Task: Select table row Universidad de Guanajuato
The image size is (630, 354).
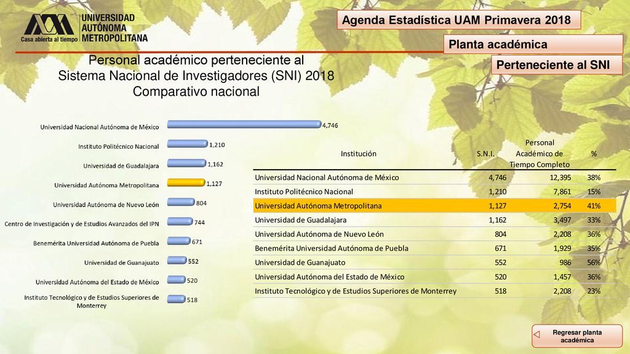Action: pyautogui.click(x=434, y=262)
